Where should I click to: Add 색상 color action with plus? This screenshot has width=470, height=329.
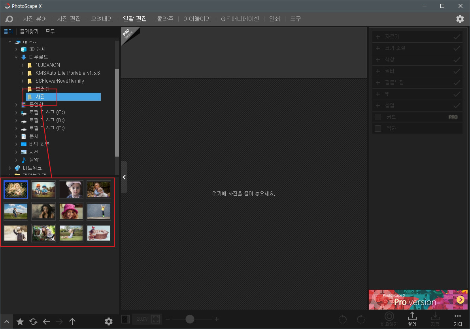point(378,59)
